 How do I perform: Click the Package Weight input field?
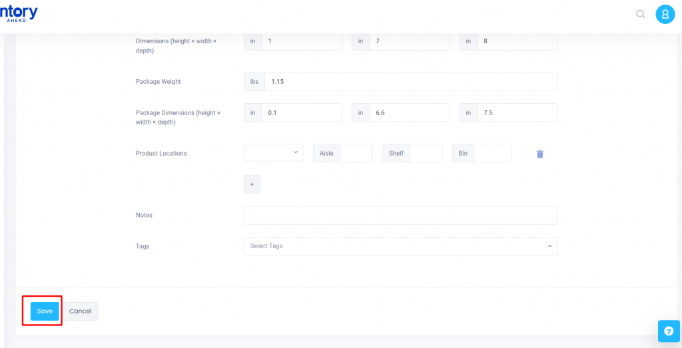(410, 82)
